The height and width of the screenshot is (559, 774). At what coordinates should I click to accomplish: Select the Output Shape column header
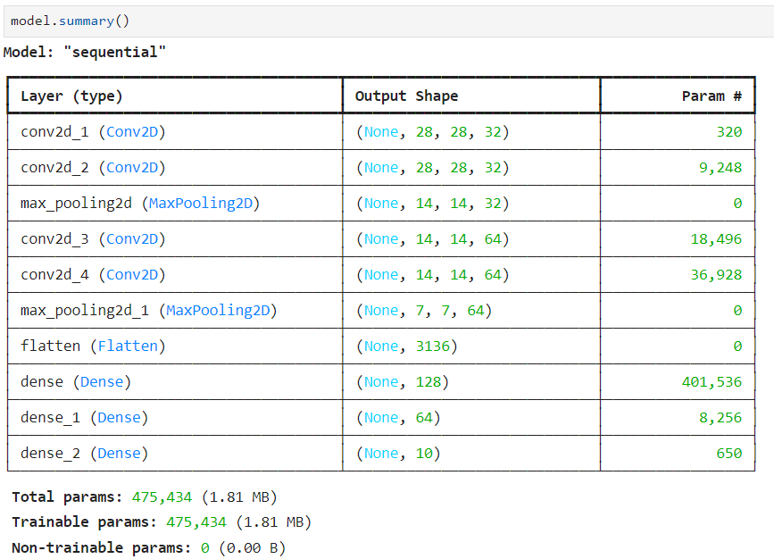406,96
